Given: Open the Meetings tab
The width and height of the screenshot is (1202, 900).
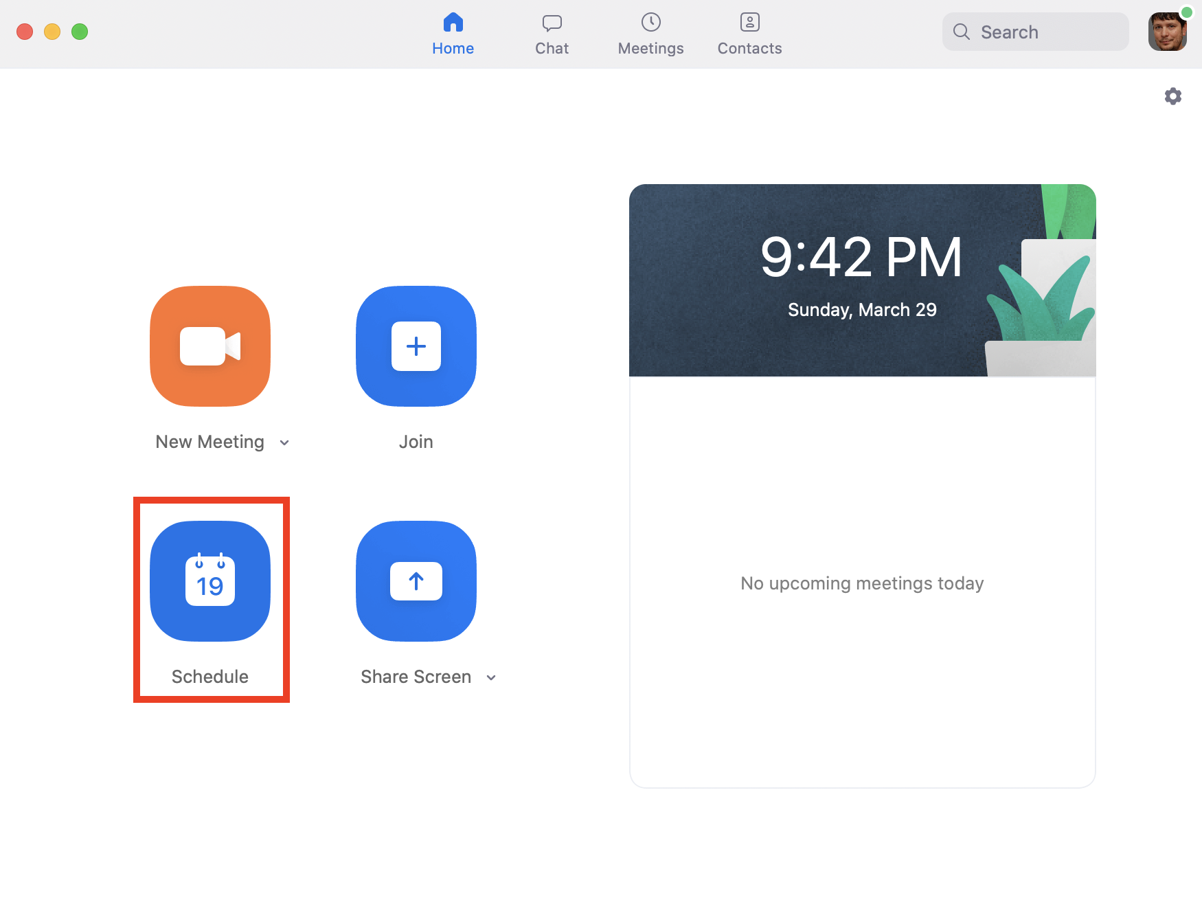Looking at the screenshot, I should 650,34.
